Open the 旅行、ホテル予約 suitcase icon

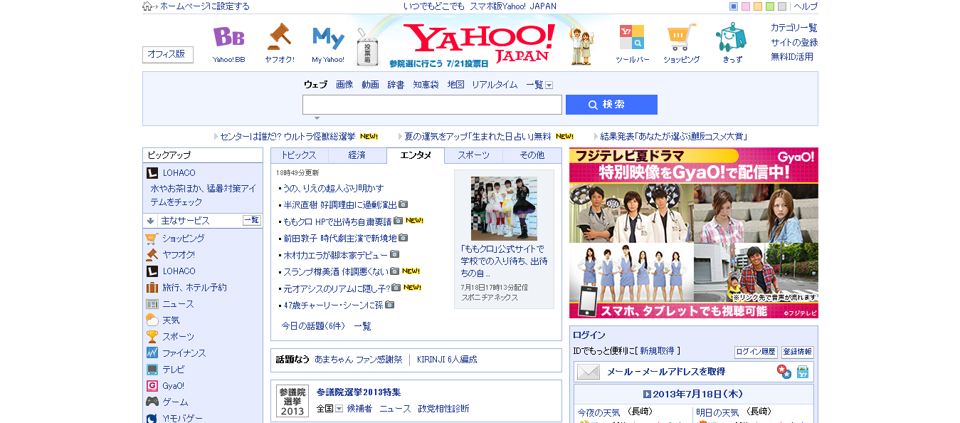click(152, 288)
